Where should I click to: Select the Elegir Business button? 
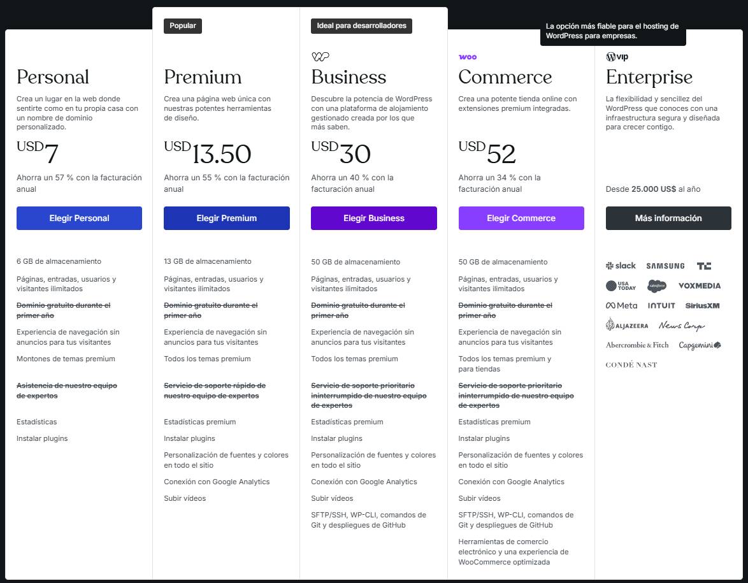tap(373, 218)
